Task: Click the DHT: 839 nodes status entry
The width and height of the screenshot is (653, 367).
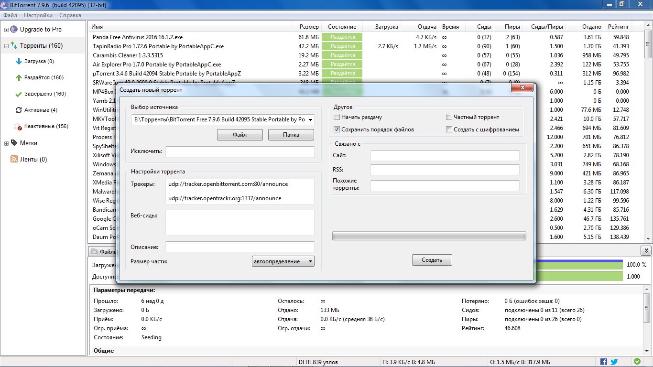Action: click(x=318, y=362)
